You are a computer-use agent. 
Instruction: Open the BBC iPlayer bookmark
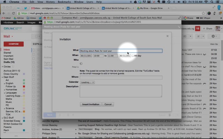203,18
